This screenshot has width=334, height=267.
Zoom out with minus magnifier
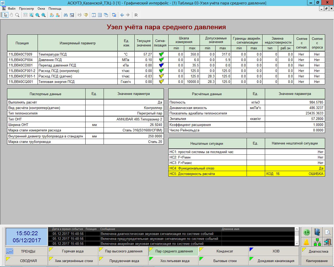coord(37,15)
